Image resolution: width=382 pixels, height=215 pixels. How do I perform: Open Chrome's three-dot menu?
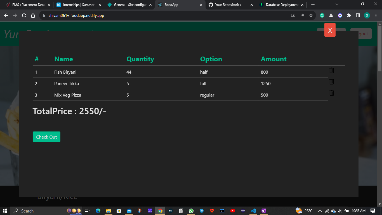pyautogui.click(x=376, y=15)
